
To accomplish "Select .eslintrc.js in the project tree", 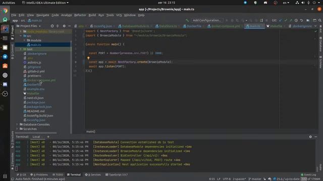I will coord(34,62).
